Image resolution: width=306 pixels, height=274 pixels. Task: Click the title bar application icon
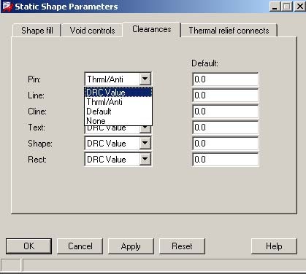[7, 7]
